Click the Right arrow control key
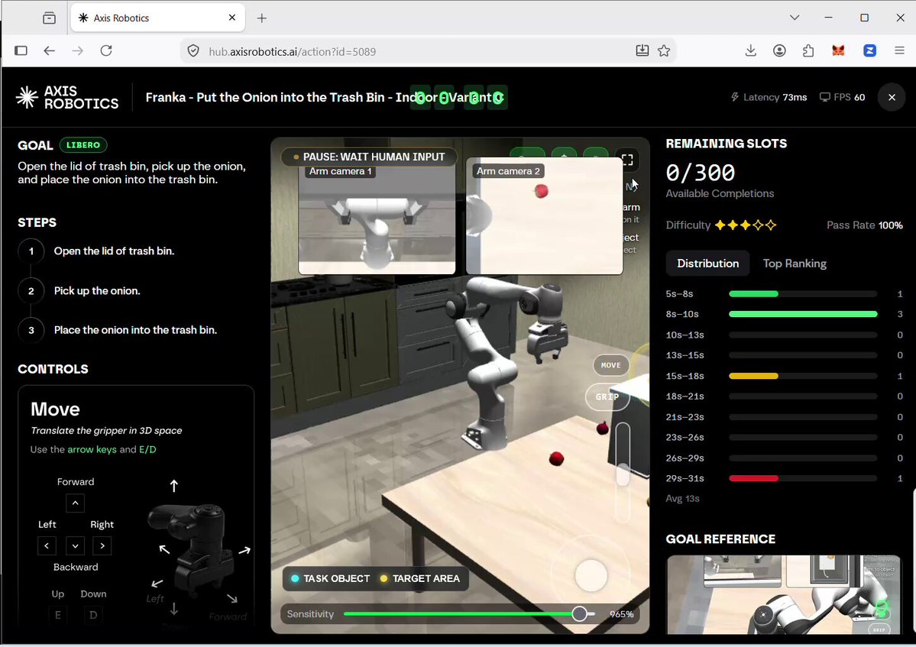The height and width of the screenshot is (647, 916). [x=102, y=546]
